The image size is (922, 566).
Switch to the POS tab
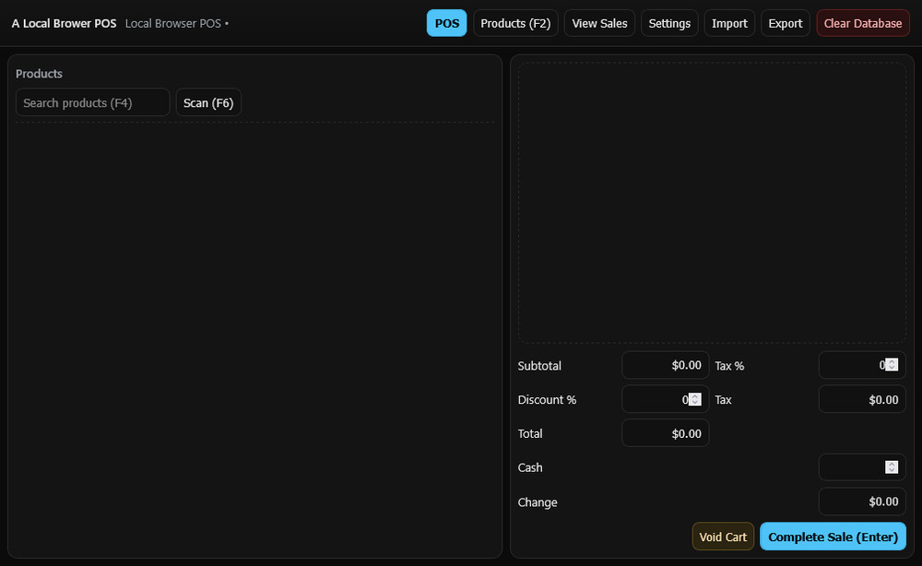click(x=446, y=22)
